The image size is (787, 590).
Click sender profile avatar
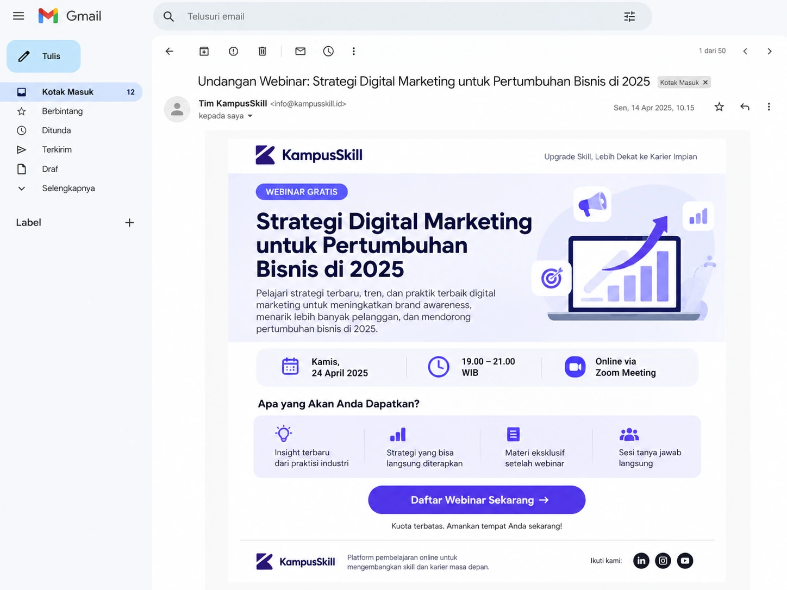(x=177, y=110)
